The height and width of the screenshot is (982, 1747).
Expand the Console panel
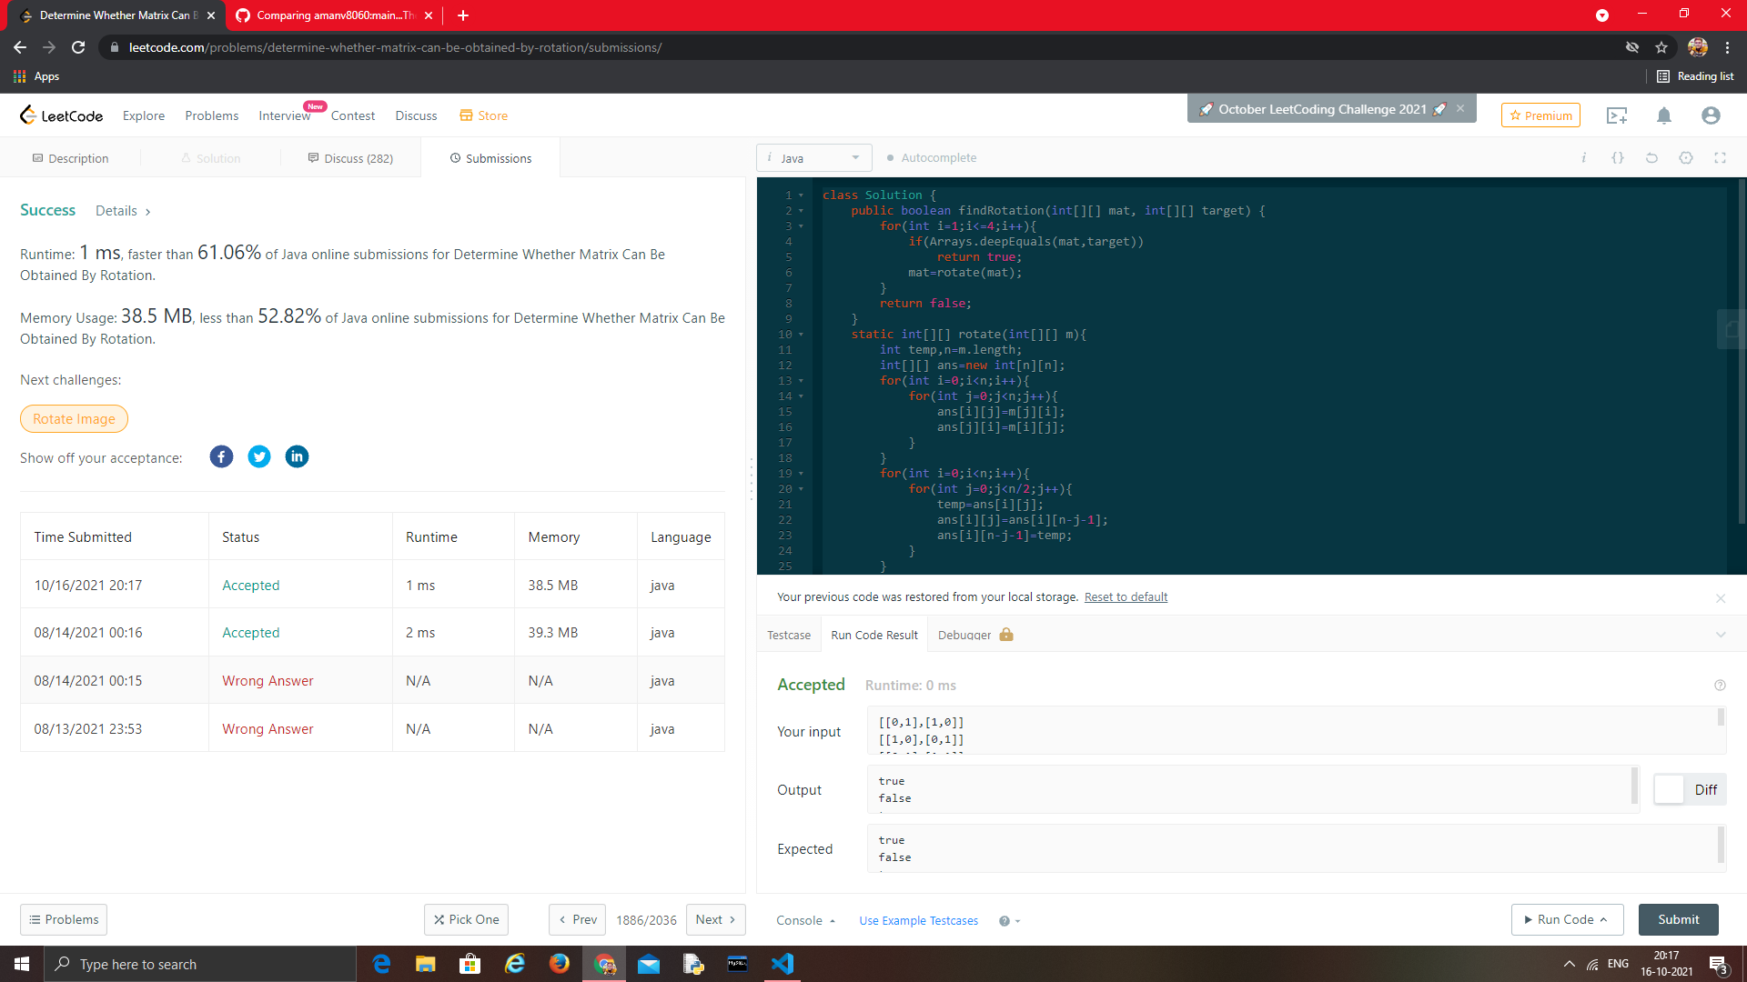[804, 920]
